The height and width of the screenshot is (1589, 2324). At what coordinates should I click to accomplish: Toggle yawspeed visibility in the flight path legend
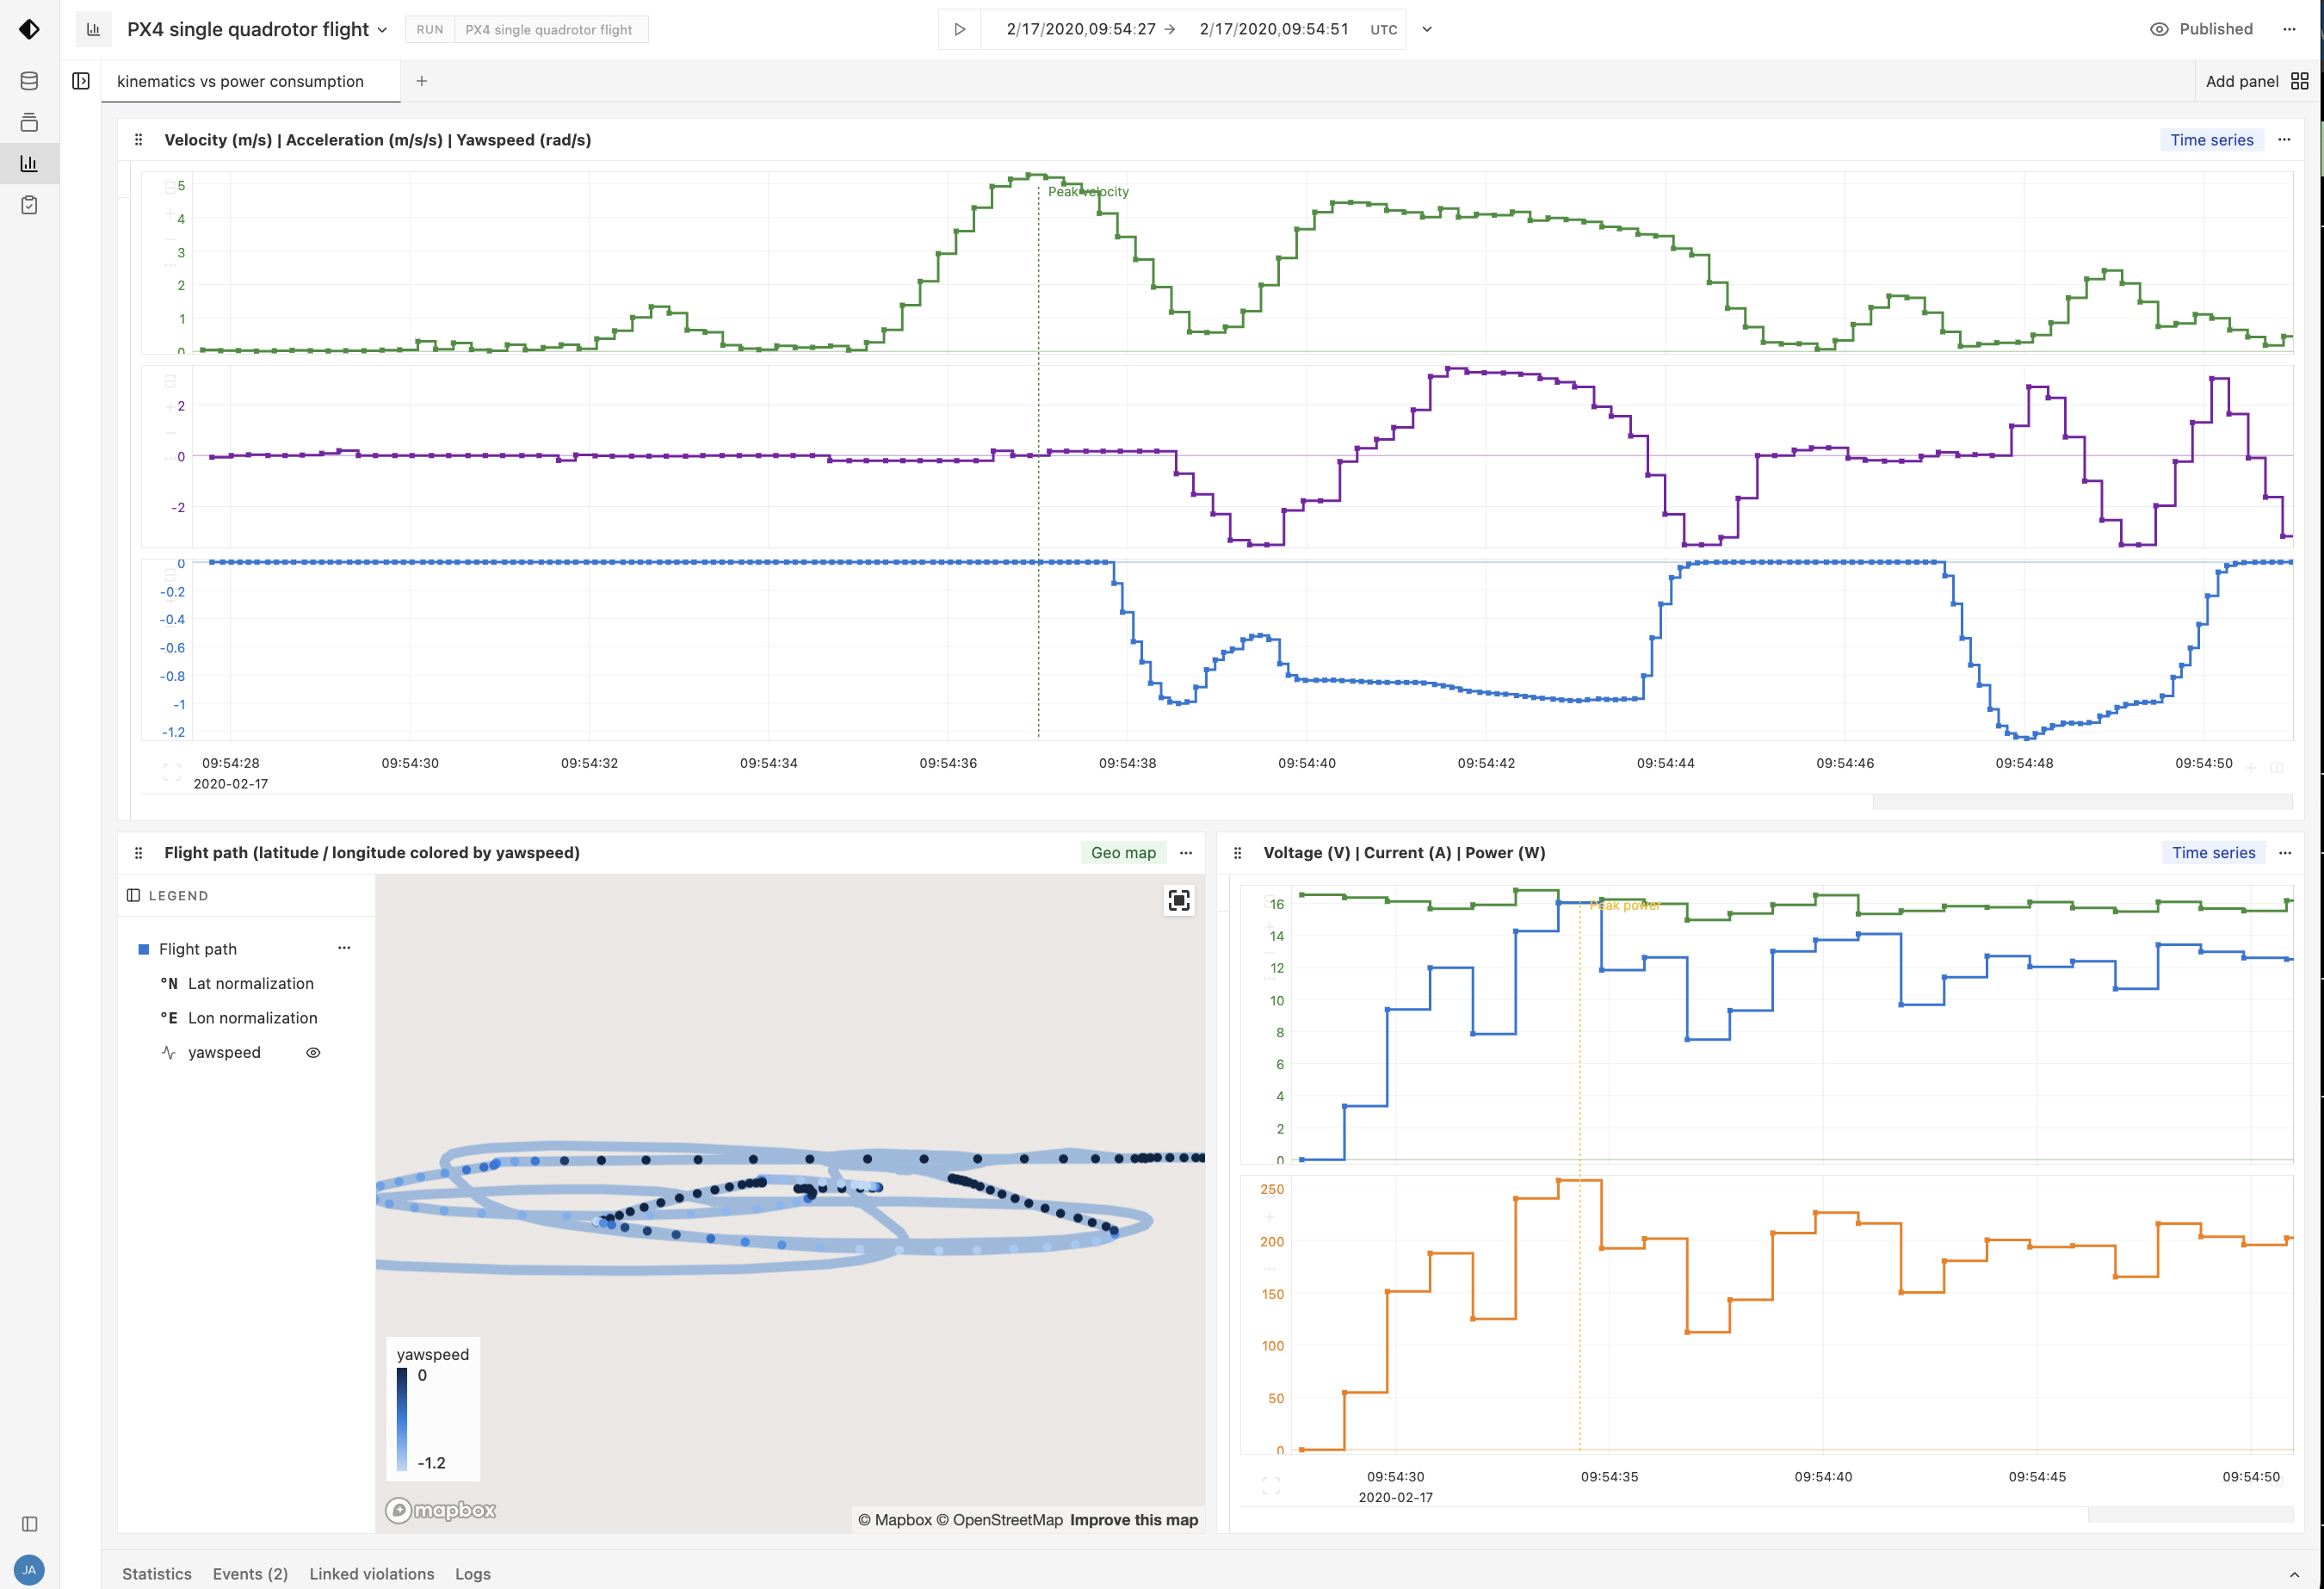click(x=313, y=1052)
